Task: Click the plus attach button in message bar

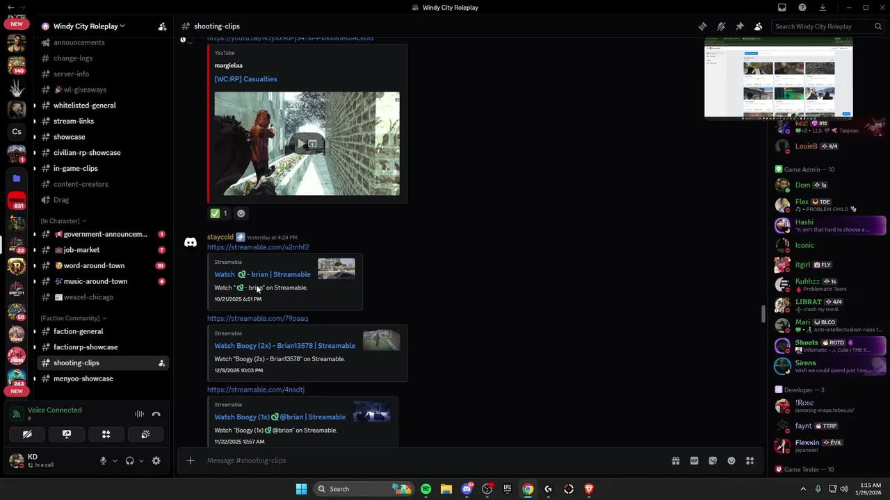Action: (190, 460)
